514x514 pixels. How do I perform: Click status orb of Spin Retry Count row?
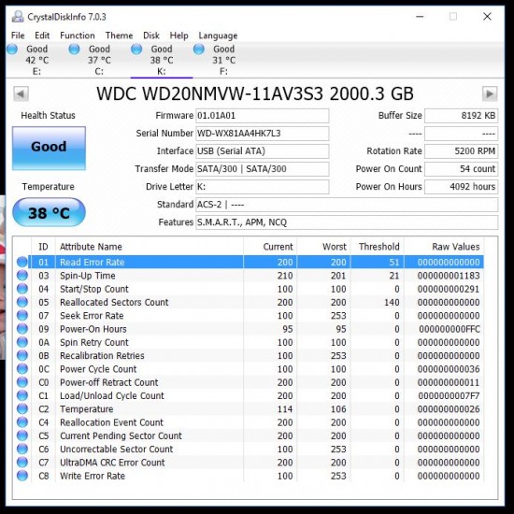point(22,342)
